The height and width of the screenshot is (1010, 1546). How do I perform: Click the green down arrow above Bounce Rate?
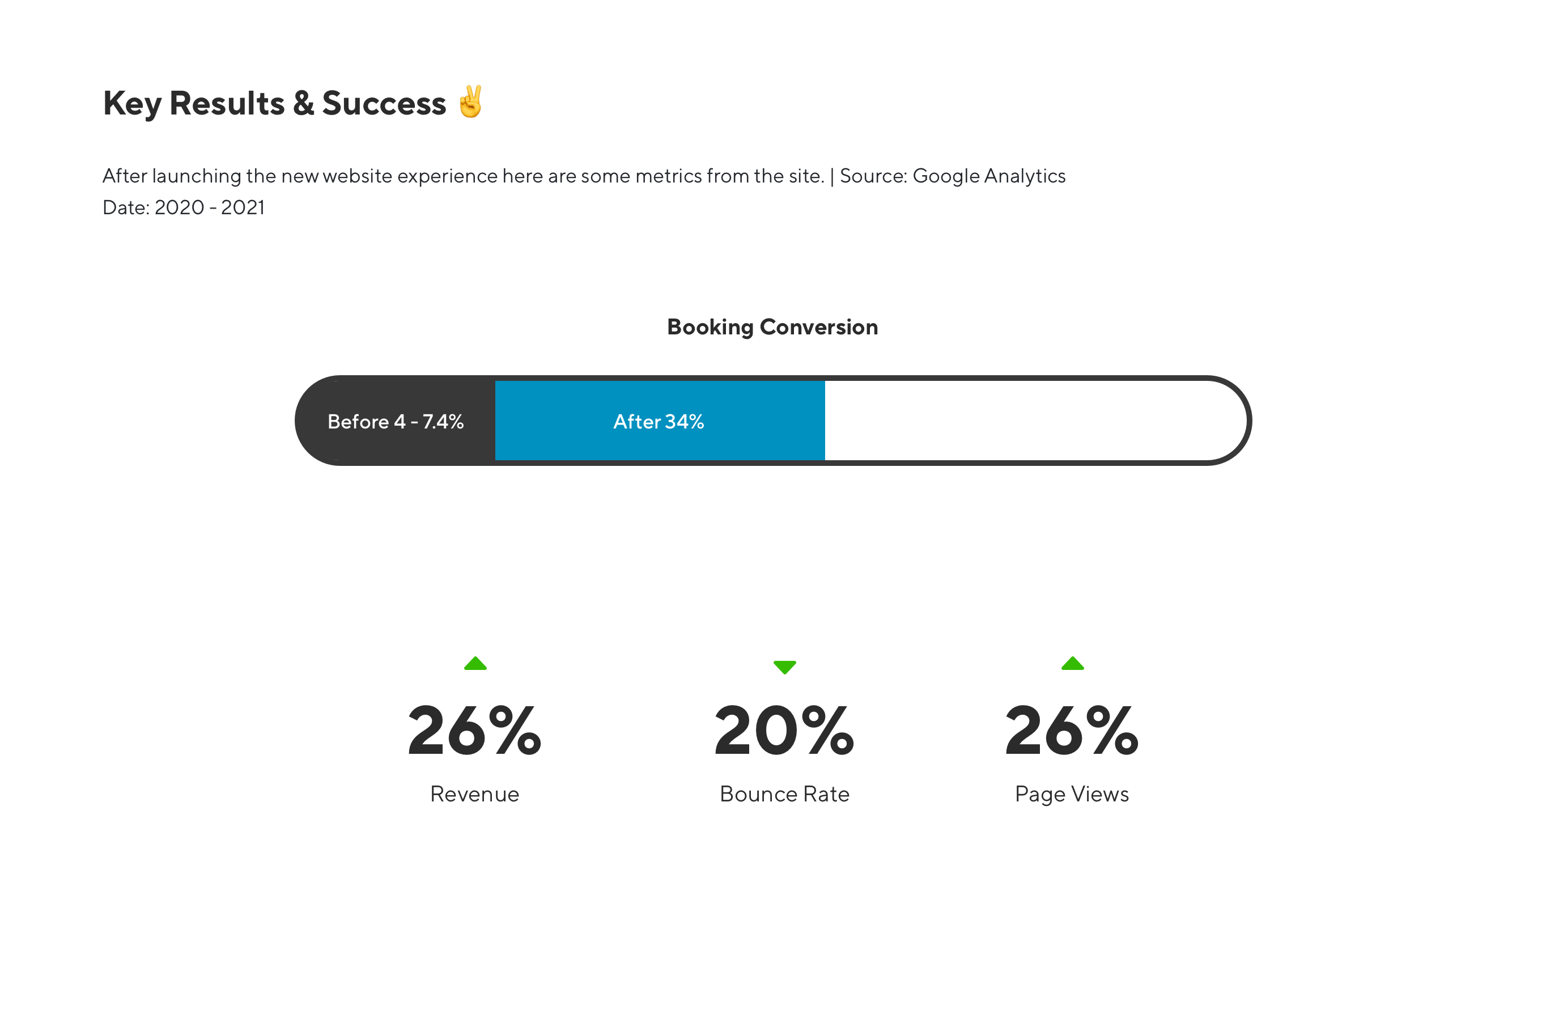785,668
